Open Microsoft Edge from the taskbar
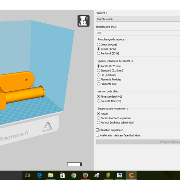 pyautogui.click(x=39, y=175)
